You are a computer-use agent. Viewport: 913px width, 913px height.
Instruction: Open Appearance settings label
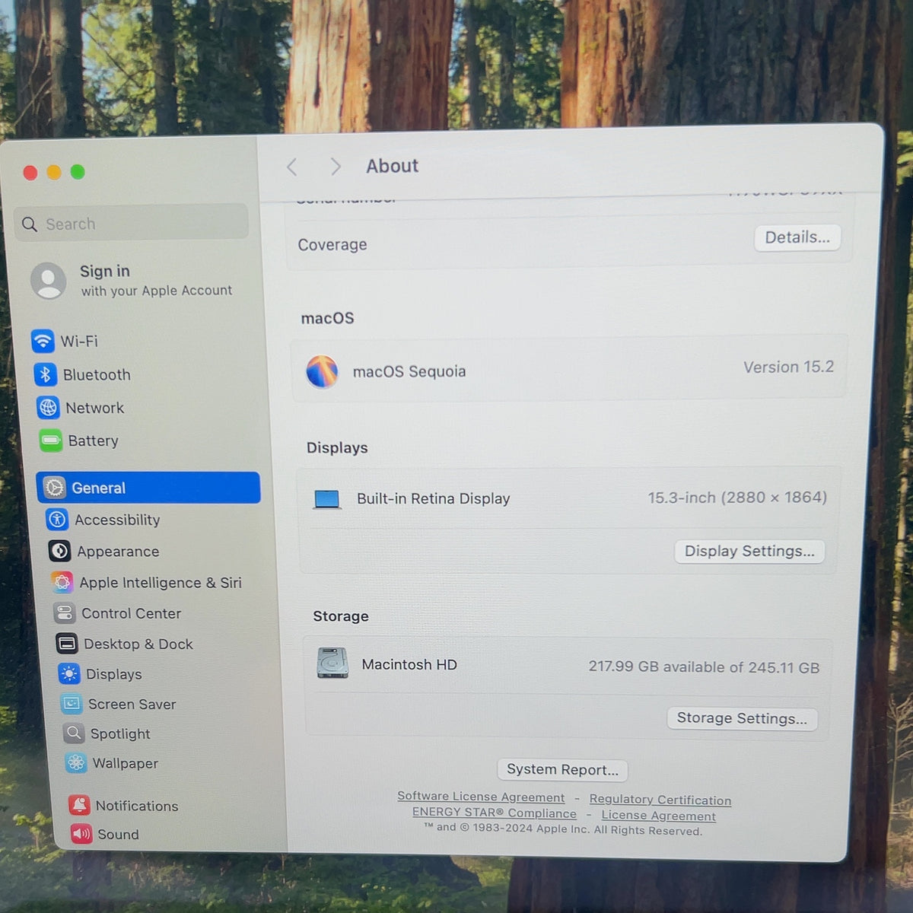pos(118,552)
